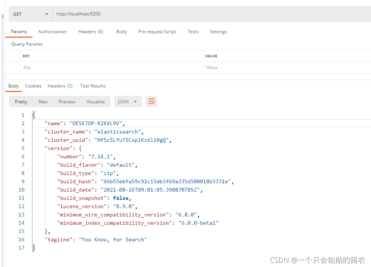
Task: Click the left sidebar scrollbar thumb
Action: coord(3,16)
